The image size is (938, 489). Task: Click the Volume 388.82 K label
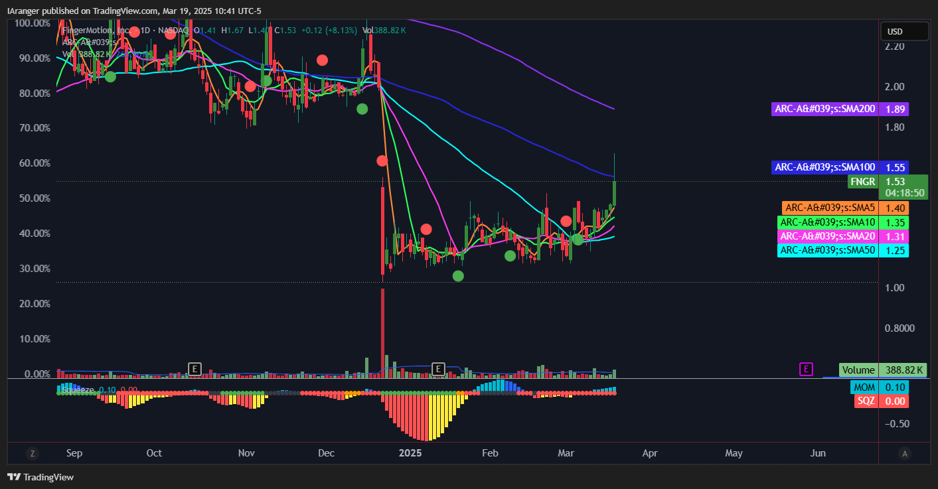click(858, 370)
